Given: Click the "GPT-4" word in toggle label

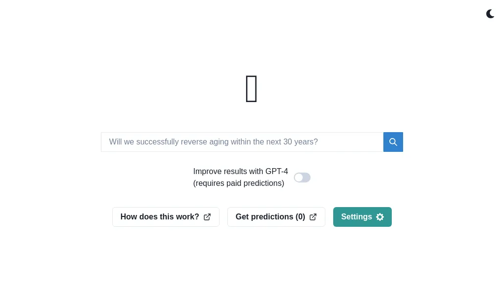Looking at the screenshot, I should (277, 172).
